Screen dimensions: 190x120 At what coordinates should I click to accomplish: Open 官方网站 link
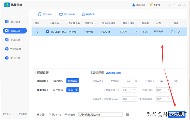tap(7, 114)
